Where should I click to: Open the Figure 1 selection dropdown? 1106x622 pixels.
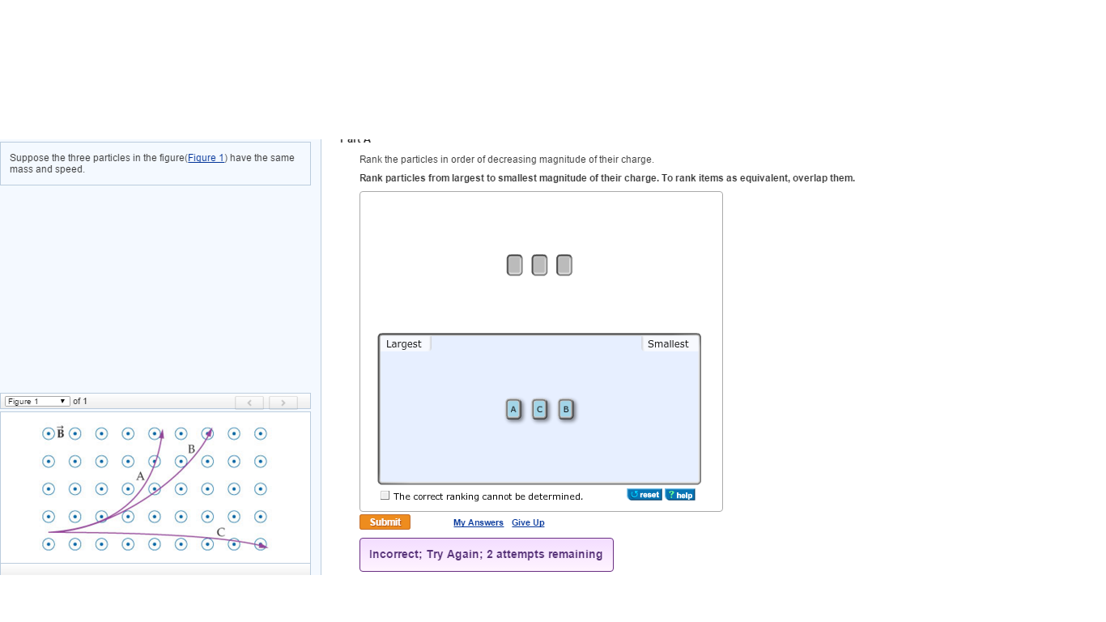[x=36, y=401]
